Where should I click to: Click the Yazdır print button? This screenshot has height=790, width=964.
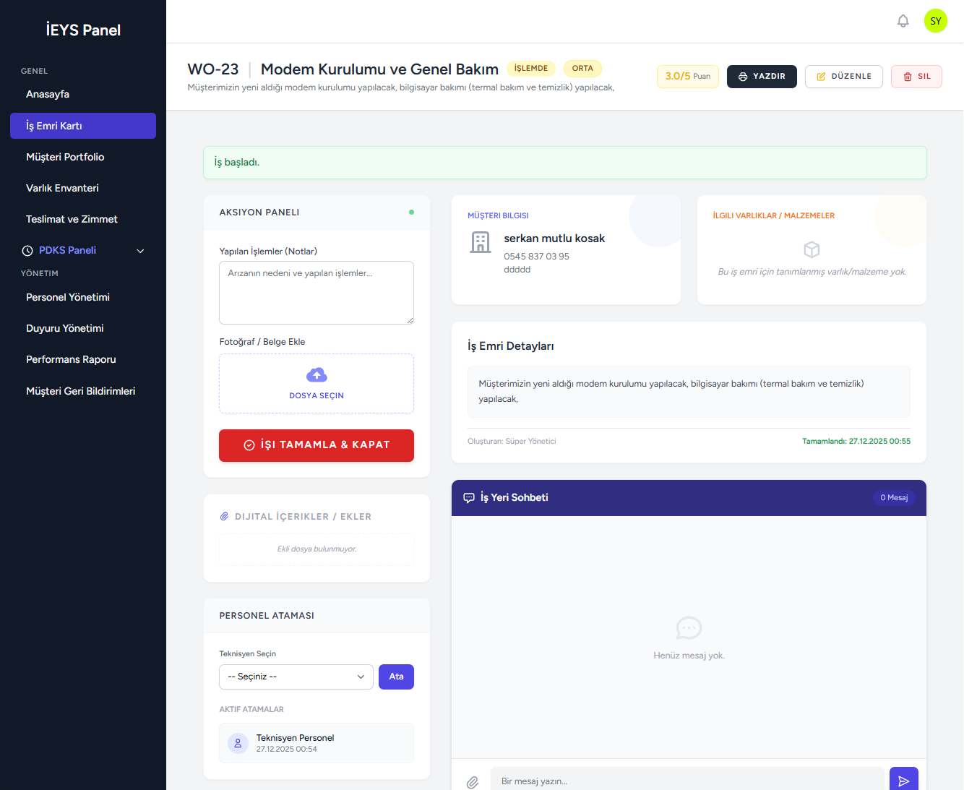tap(761, 77)
